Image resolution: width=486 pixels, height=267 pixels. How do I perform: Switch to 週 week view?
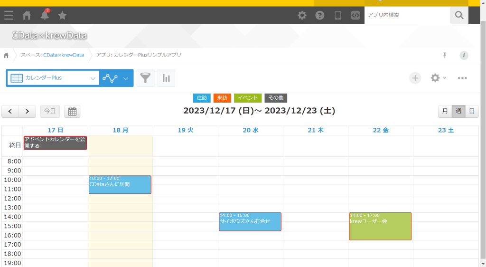point(458,111)
